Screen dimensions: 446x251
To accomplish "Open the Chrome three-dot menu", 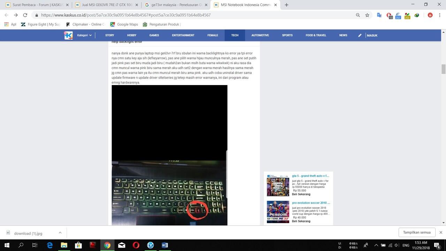I will click(x=439, y=15).
